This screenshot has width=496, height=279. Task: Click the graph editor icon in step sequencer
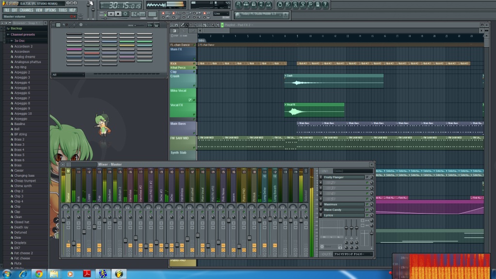(150, 25)
